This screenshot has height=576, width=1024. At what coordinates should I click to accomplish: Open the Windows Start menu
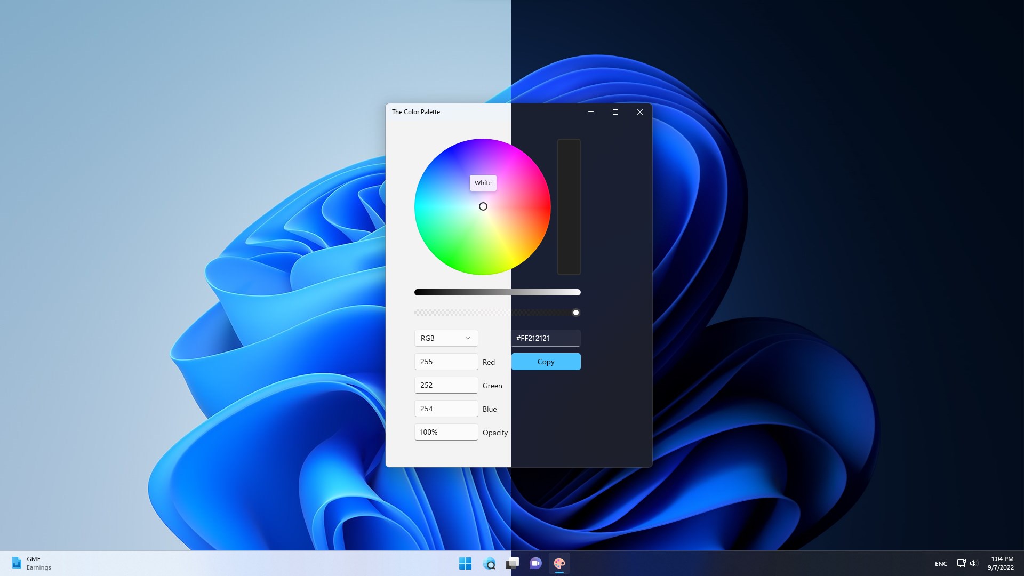click(465, 563)
